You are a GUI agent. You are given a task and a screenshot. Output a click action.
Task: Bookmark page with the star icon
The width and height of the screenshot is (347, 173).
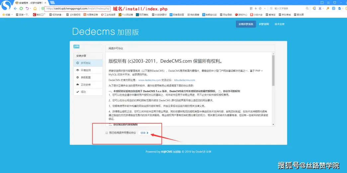coord(260,8)
